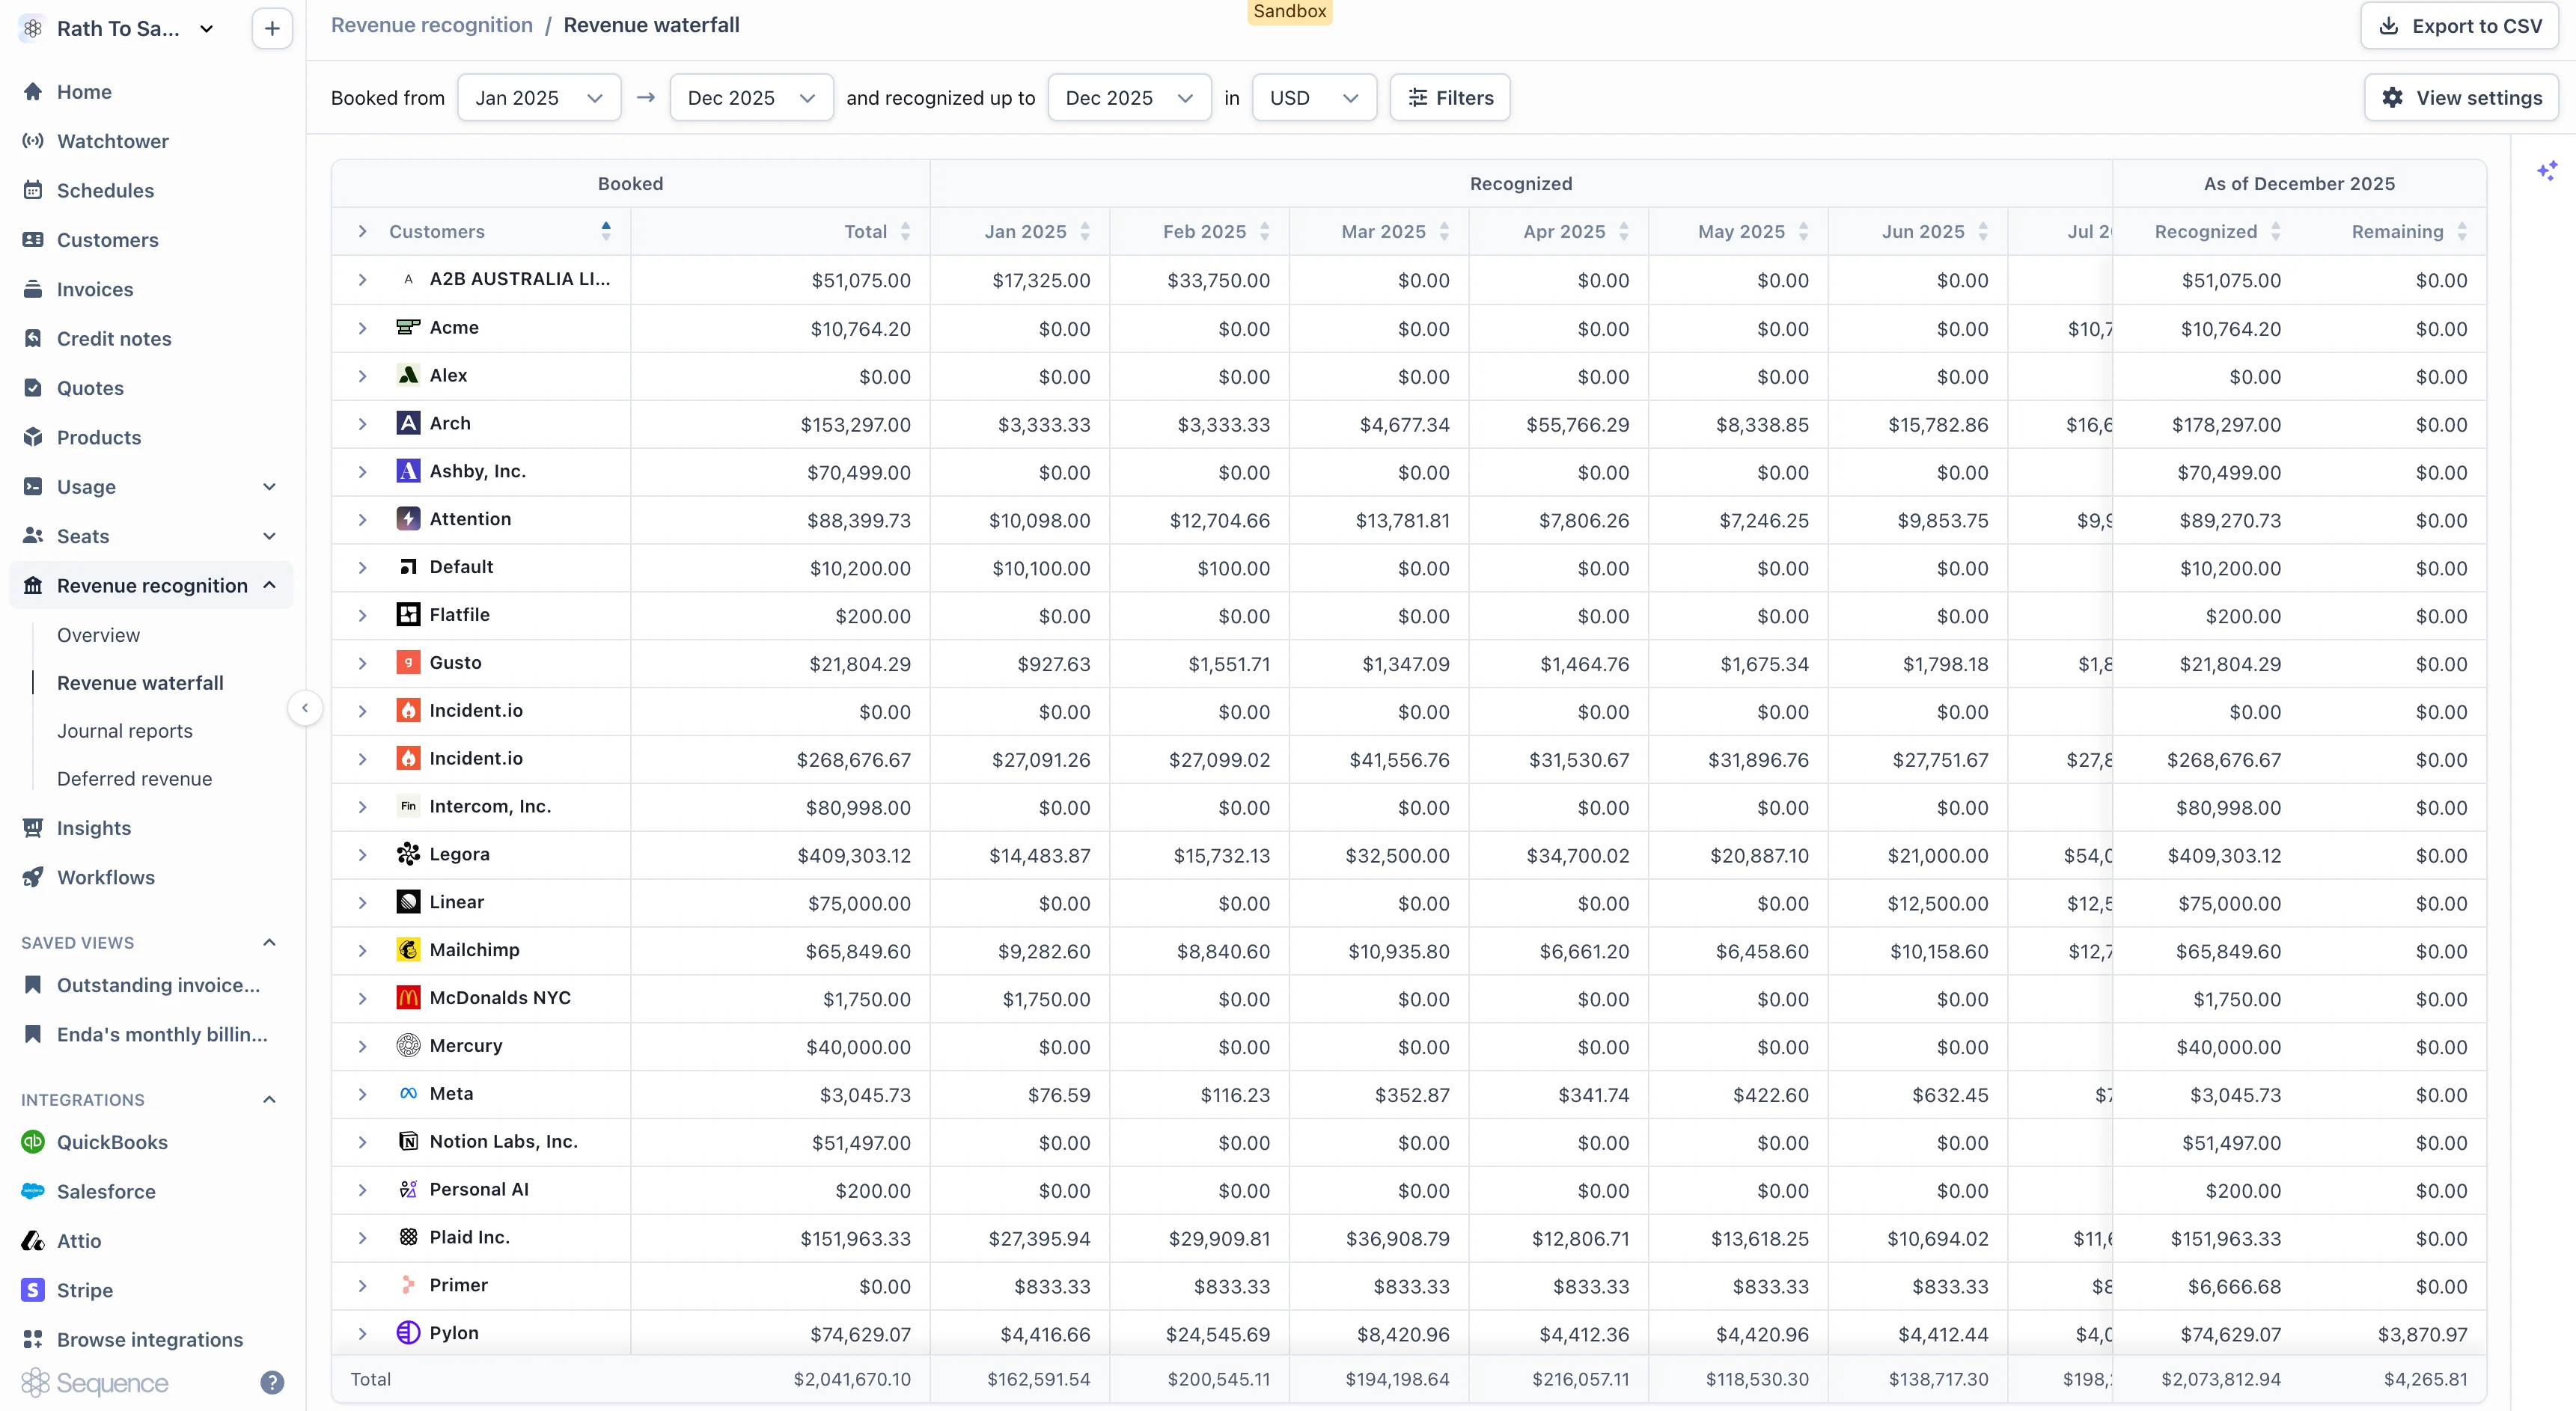Sort by Customers column
The width and height of the screenshot is (2576, 1411).
tap(605, 231)
